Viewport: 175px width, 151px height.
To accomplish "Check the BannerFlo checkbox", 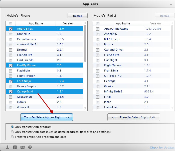I will pos(11,34).
